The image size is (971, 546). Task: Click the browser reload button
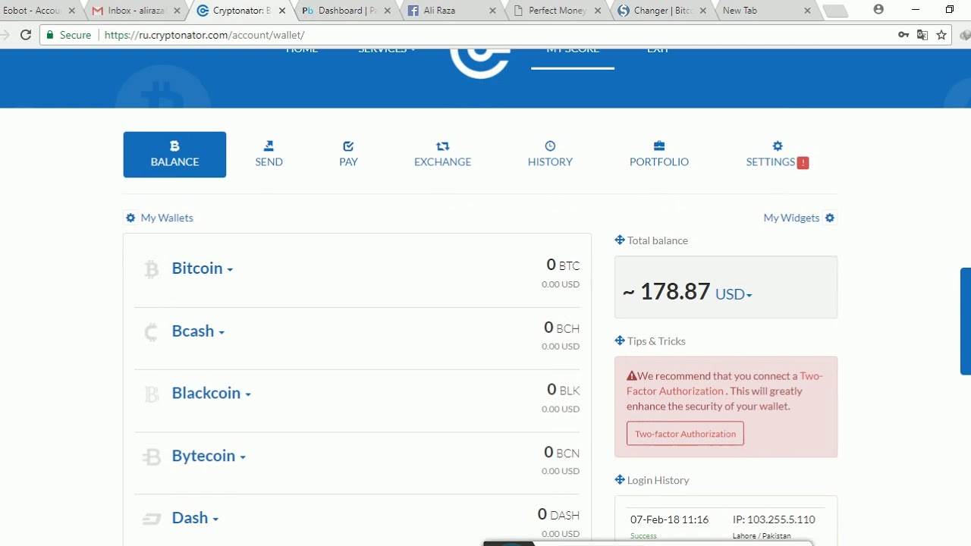pyautogui.click(x=26, y=35)
